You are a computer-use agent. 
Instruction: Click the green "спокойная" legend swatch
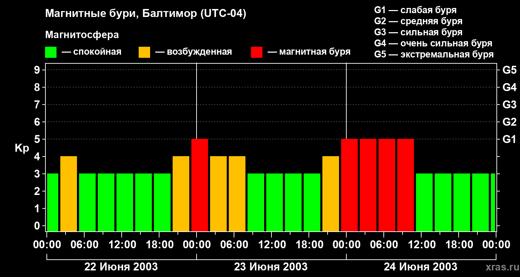[51, 52]
